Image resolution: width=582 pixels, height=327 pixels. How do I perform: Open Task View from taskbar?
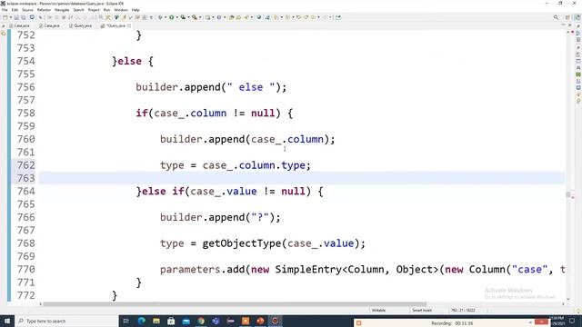coord(125,321)
